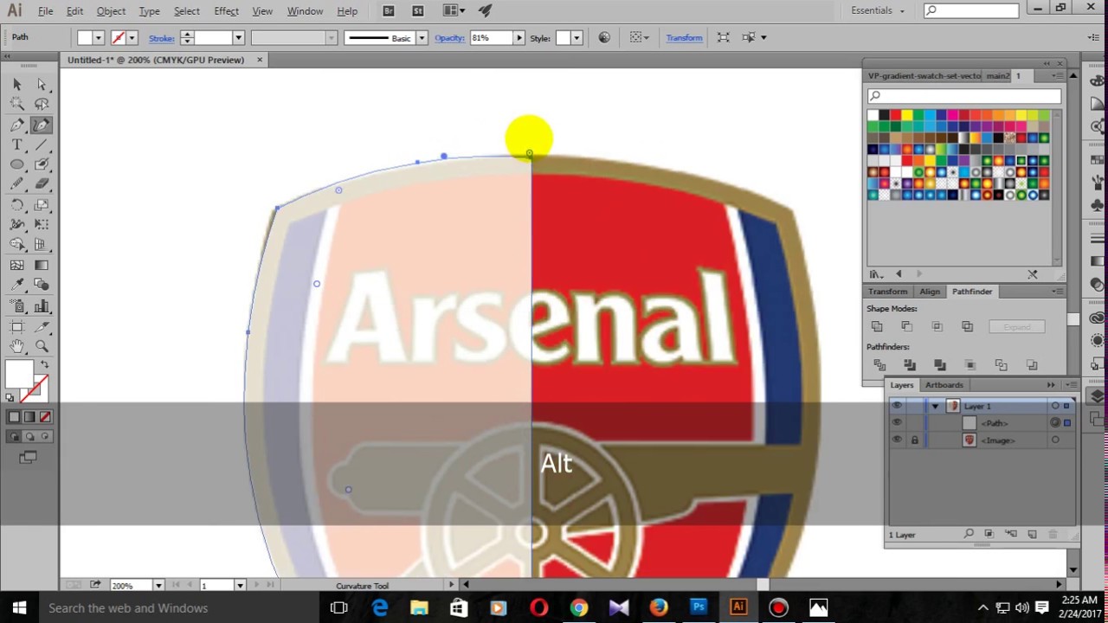Toggle visibility of Layer 1
Screen dimensions: 1108x623
897,406
